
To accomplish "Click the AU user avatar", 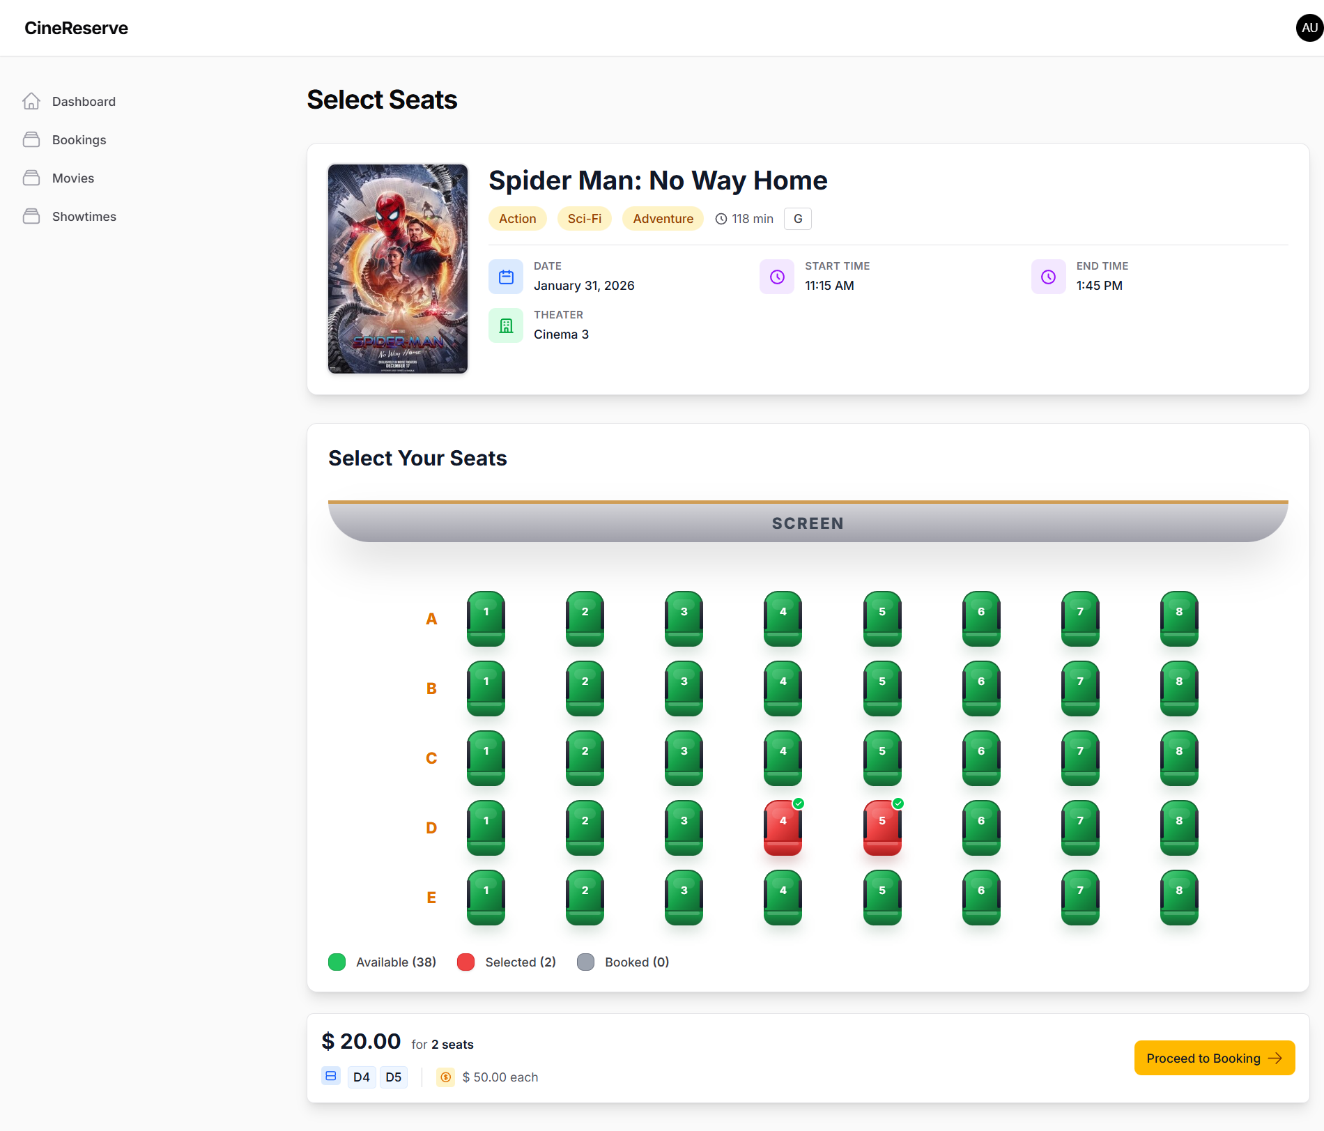I will [1309, 28].
